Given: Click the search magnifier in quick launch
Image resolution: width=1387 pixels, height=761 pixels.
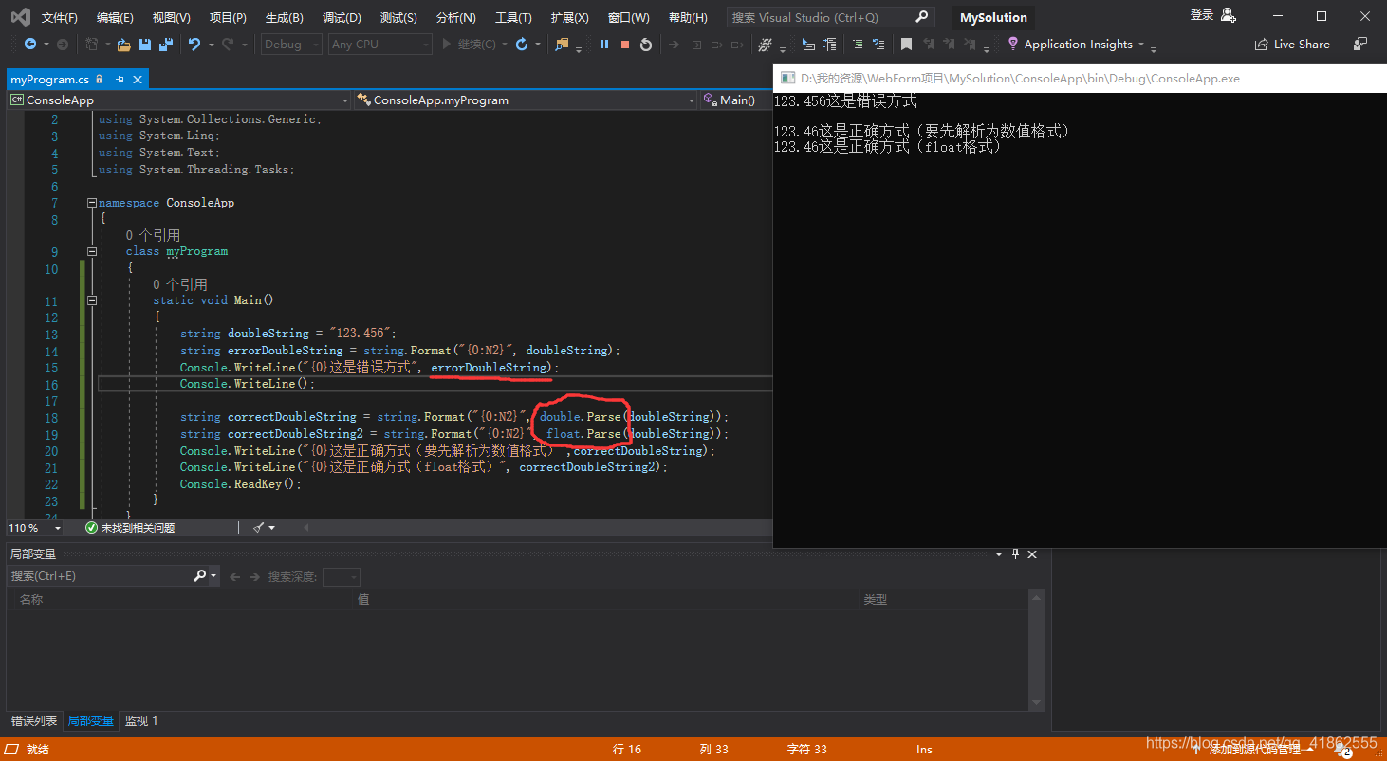Looking at the screenshot, I should [x=921, y=17].
